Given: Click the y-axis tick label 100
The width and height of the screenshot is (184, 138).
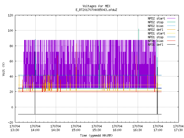Looking at the screenshot, I should point(10,31).
